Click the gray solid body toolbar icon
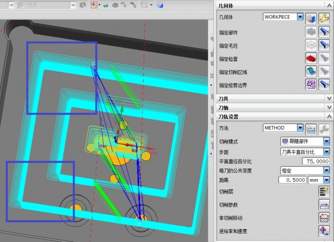This screenshot has width=334, height=242. 115,6
